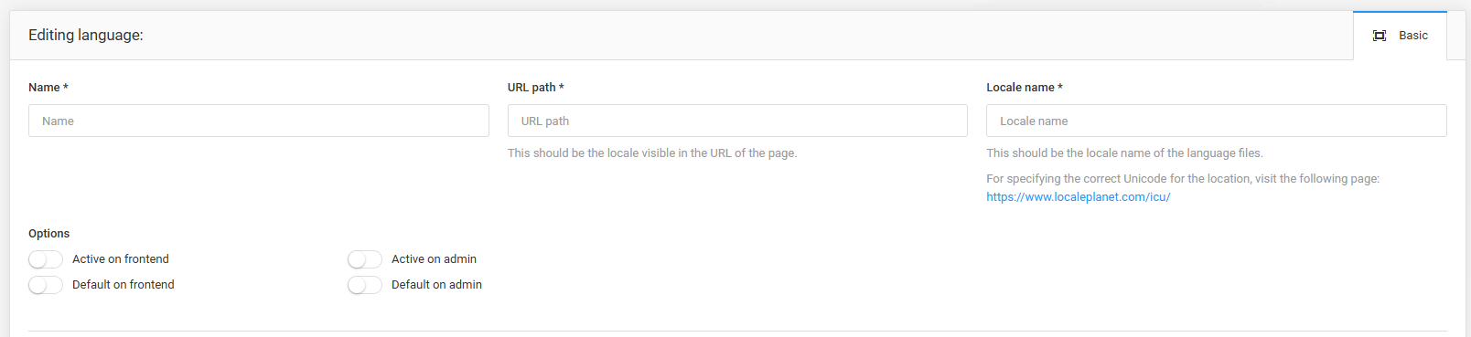Turn on the Default on frontend switch
Screen dimensions: 1471x337
click(46, 285)
